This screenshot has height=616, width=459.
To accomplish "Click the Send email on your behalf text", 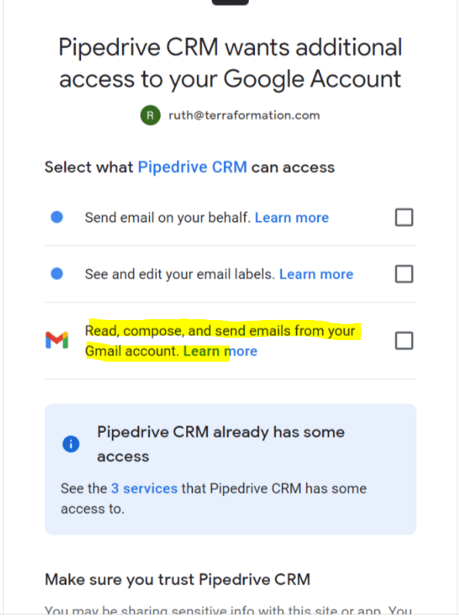I will point(168,217).
